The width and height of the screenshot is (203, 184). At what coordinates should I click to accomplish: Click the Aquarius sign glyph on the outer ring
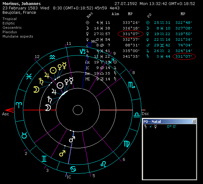coord(53,57)
